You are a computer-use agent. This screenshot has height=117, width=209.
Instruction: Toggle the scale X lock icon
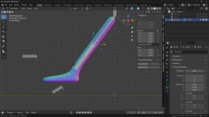tap(158, 50)
